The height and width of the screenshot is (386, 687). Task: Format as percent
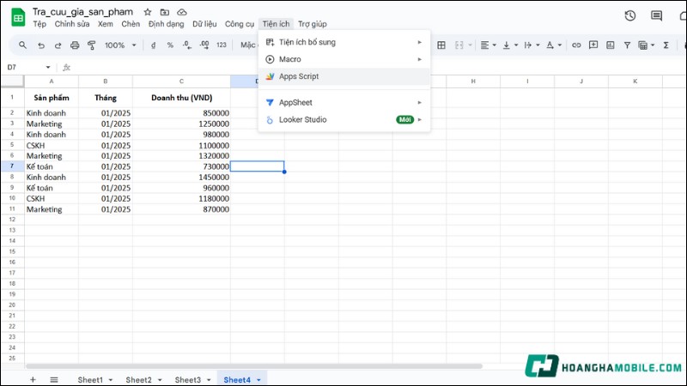click(x=170, y=45)
